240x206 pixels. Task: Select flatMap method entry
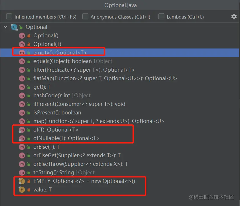click(105, 78)
